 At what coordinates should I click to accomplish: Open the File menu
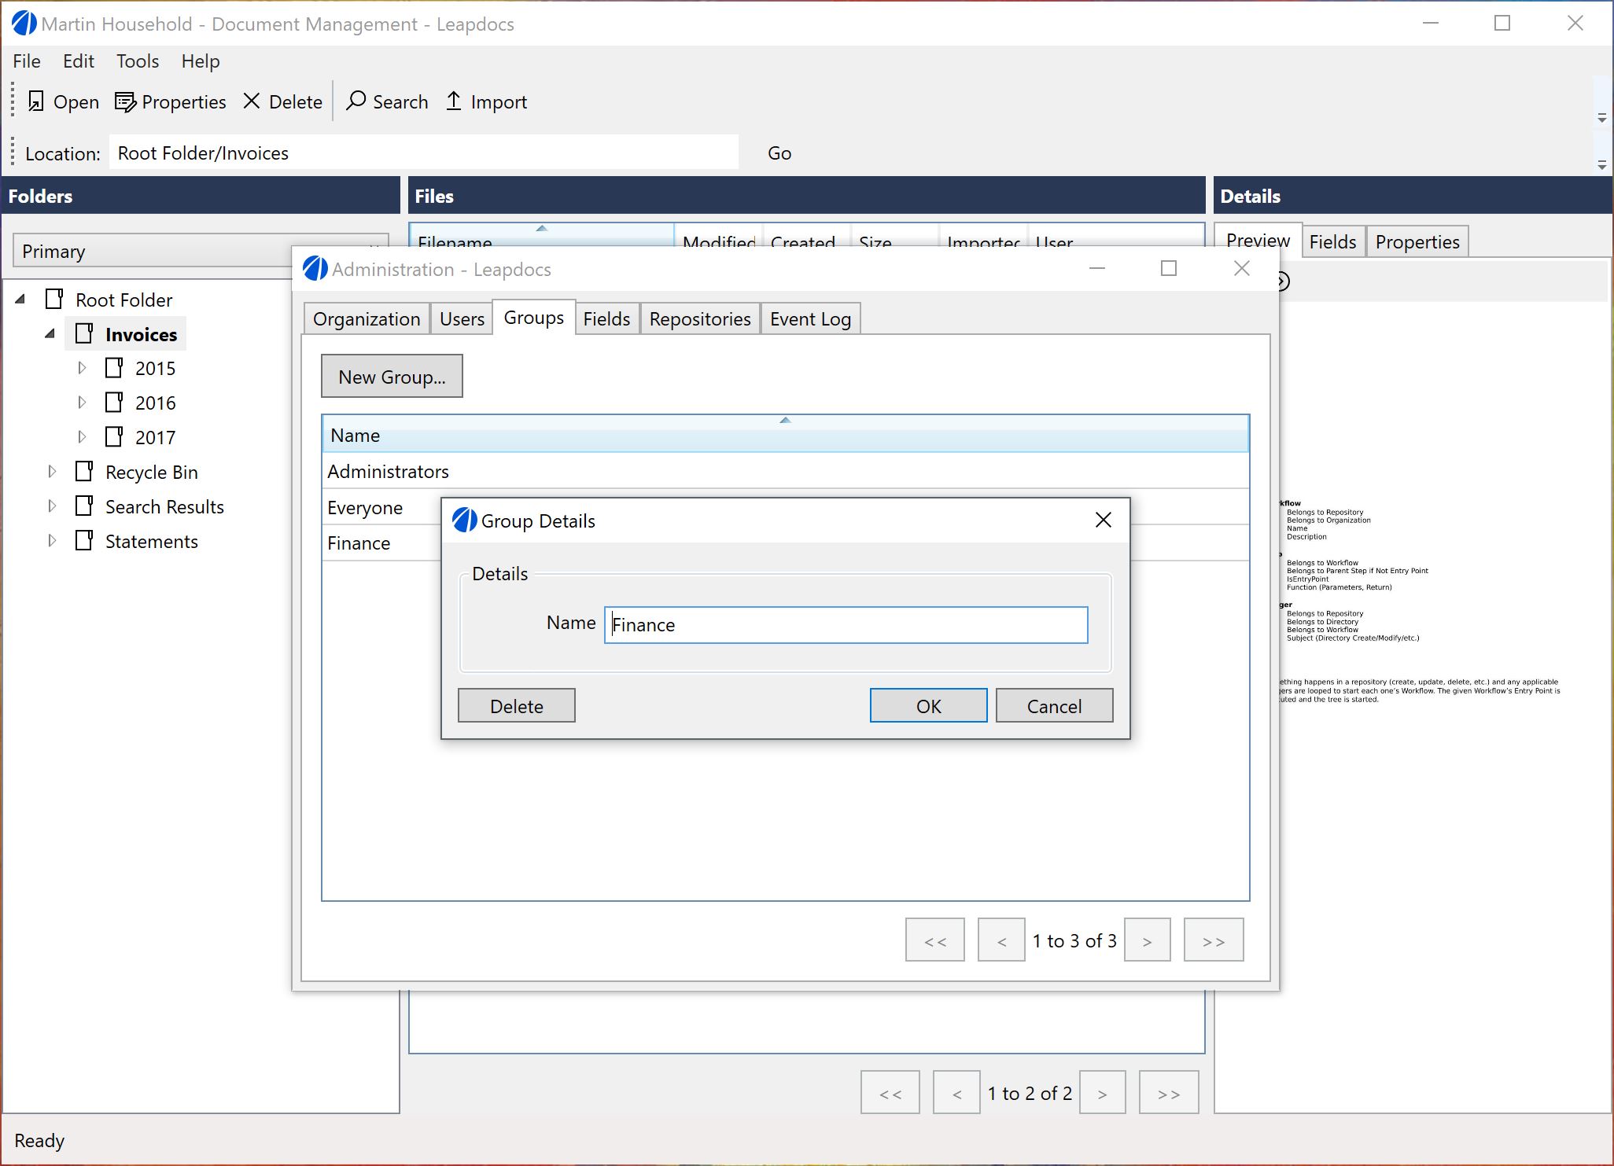pyautogui.click(x=27, y=61)
